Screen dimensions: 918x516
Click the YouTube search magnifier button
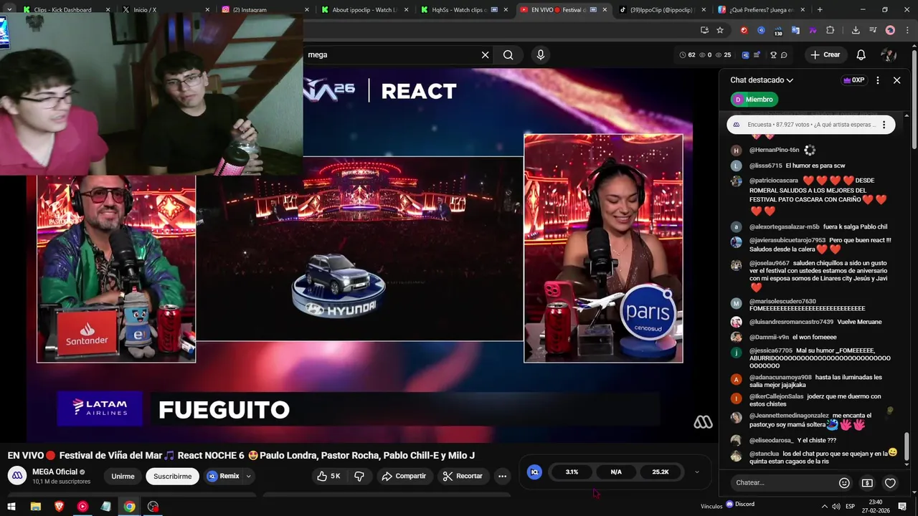pyautogui.click(x=508, y=55)
